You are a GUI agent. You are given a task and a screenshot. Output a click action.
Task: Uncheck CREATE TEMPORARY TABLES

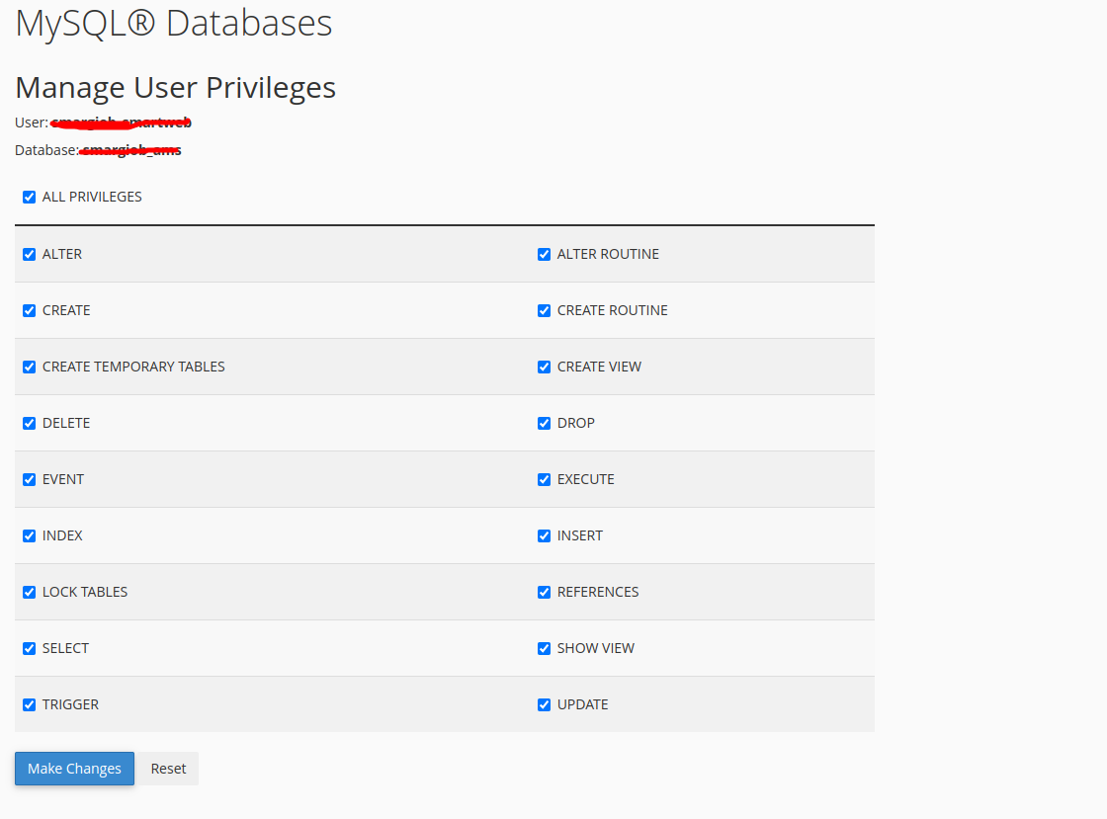coord(30,367)
